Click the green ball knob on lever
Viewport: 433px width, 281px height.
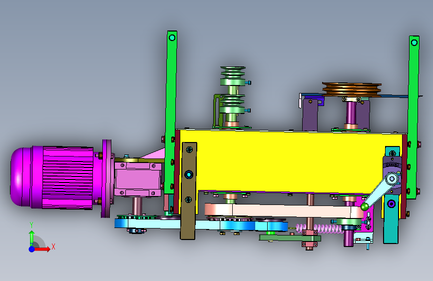pos(365,206)
